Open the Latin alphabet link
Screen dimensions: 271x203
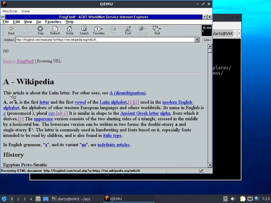[x=113, y=102]
